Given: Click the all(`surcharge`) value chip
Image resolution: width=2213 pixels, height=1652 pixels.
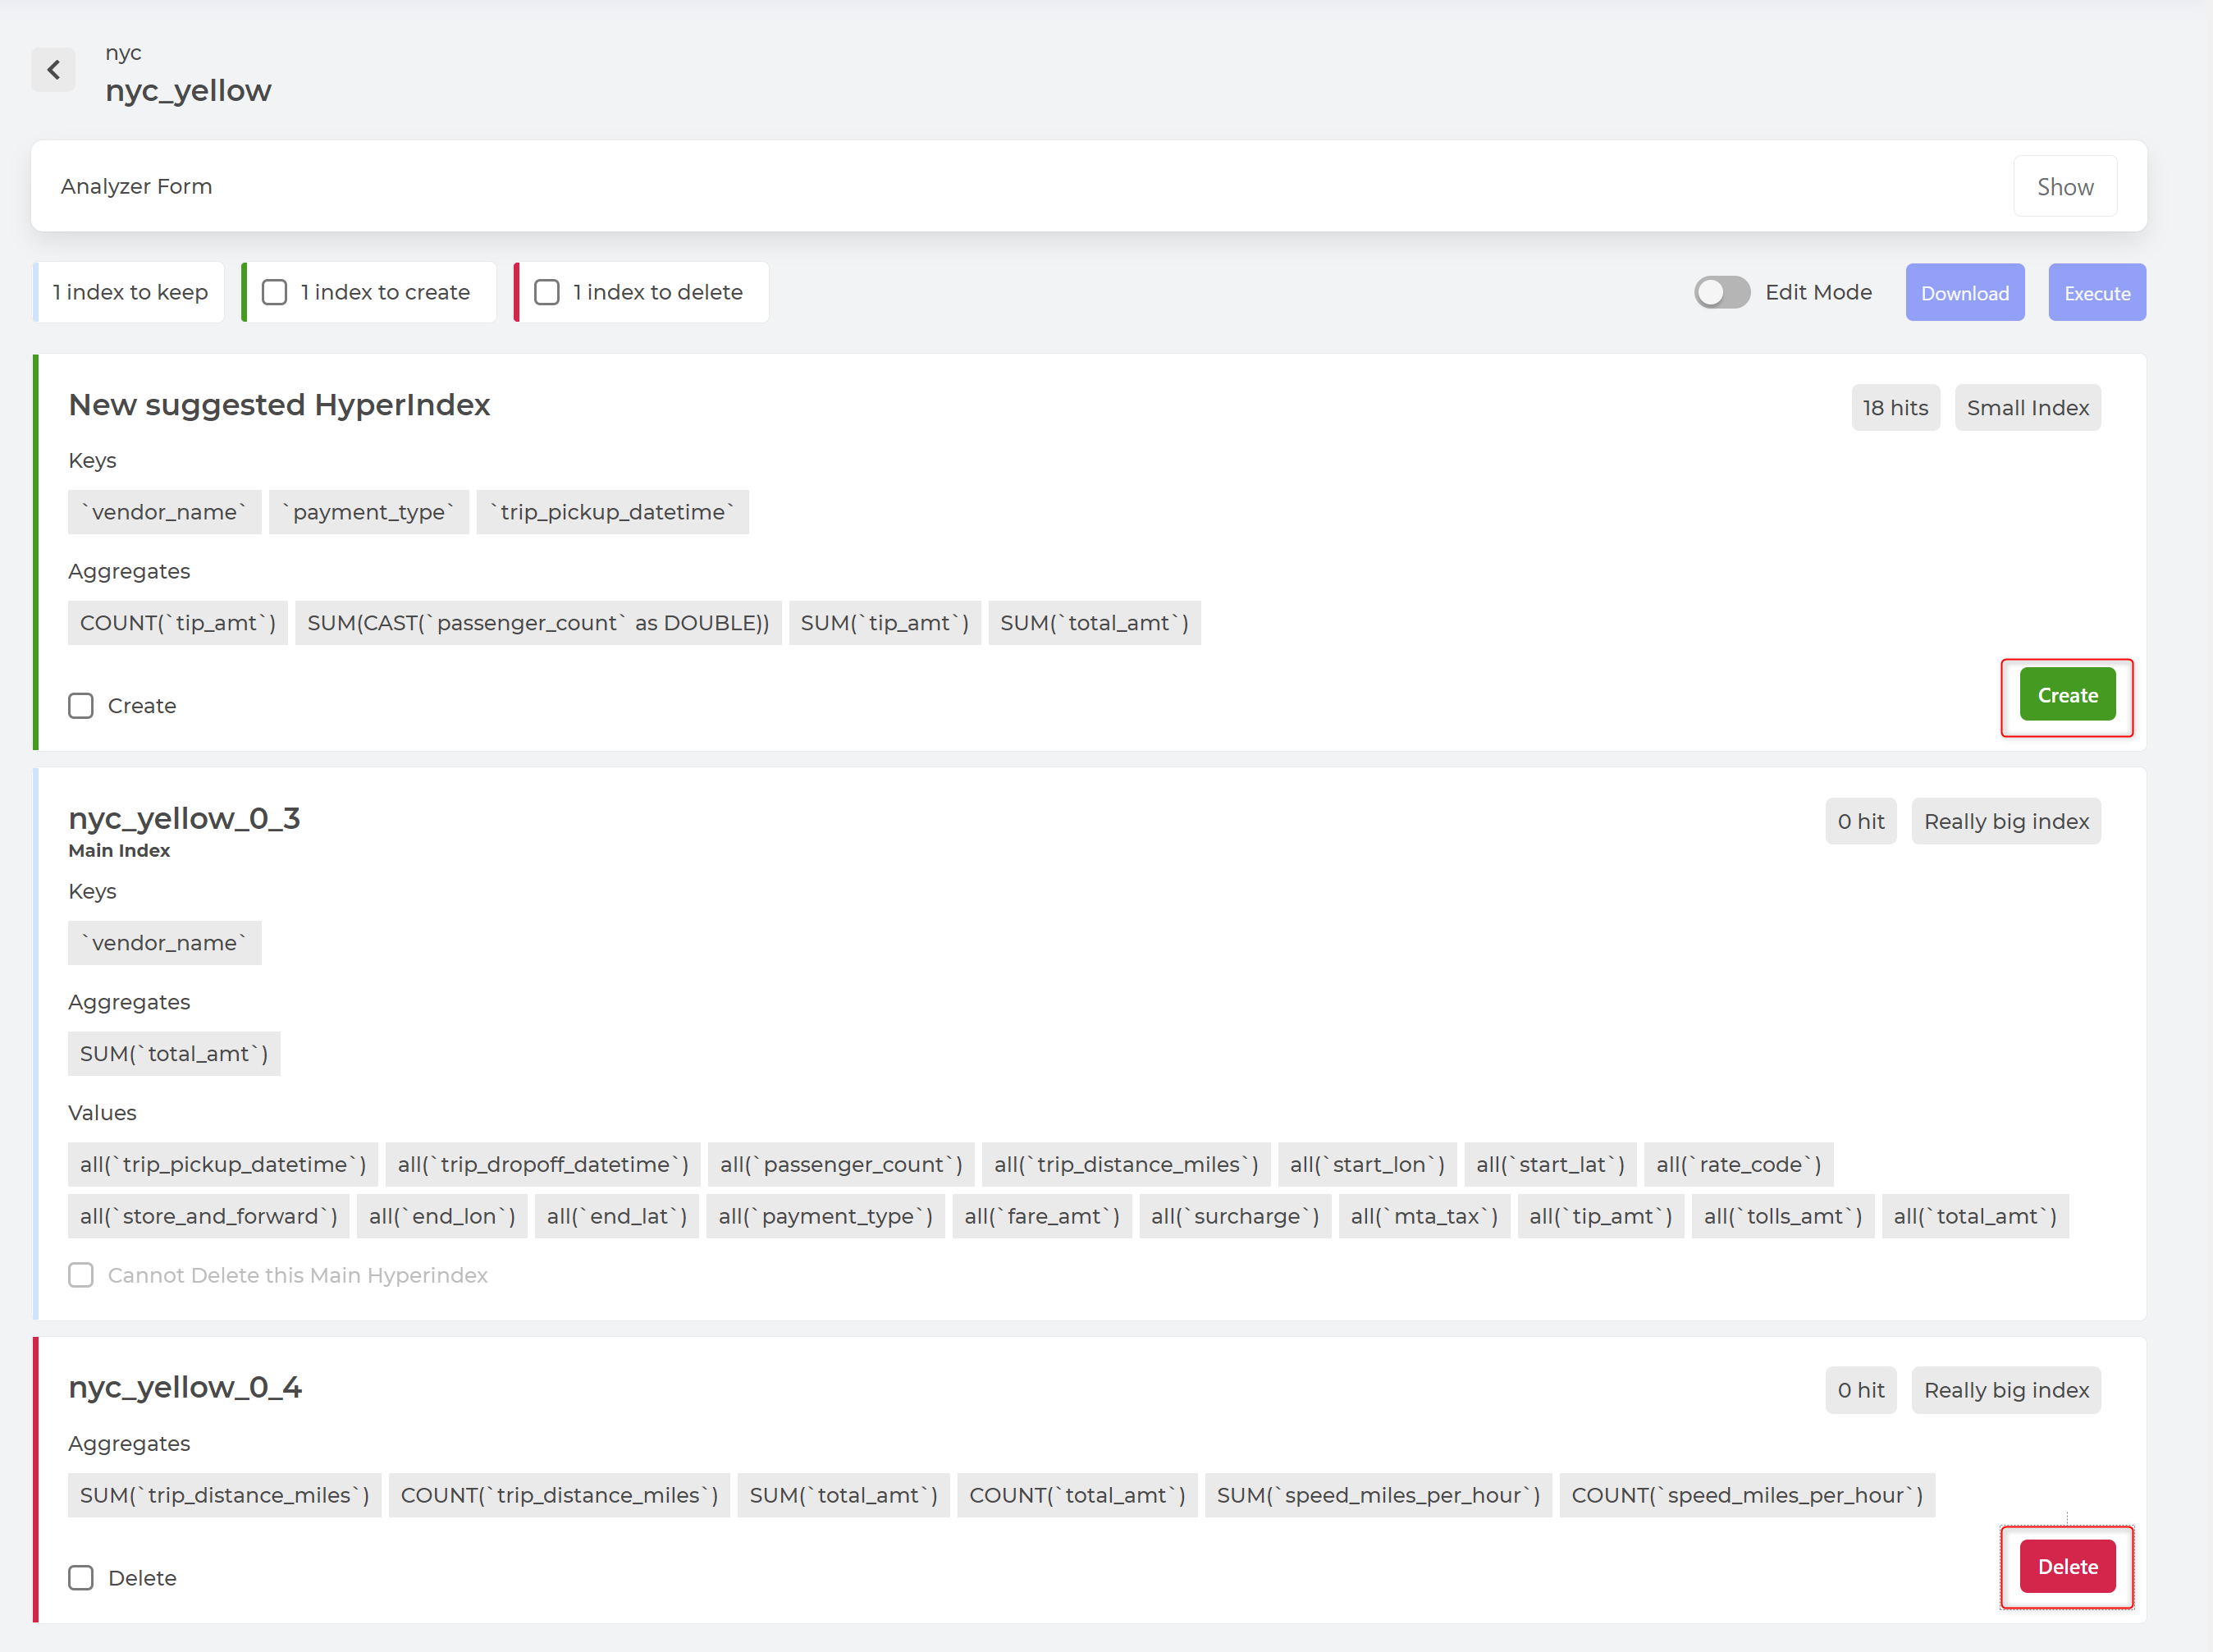Looking at the screenshot, I should (1234, 1216).
